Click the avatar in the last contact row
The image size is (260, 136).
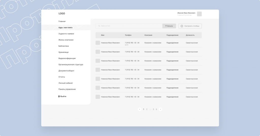(x=98, y=97)
